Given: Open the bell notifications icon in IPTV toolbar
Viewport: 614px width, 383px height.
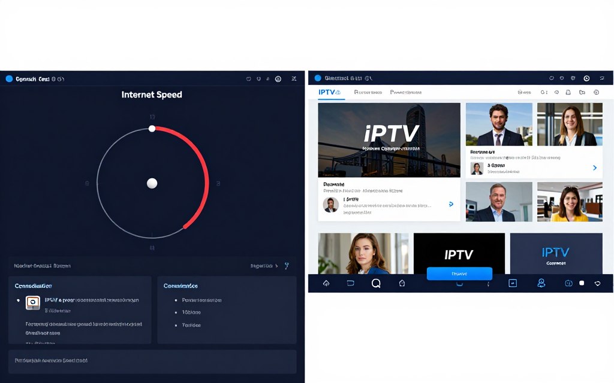Looking at the screenshot, I should pos(568,92).
